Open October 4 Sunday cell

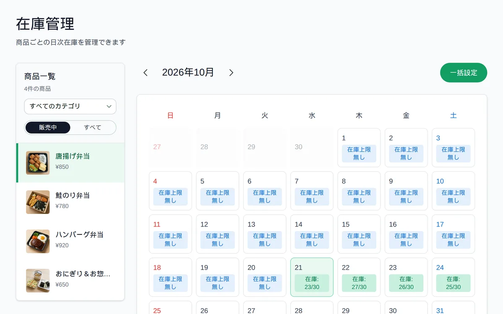171,191
